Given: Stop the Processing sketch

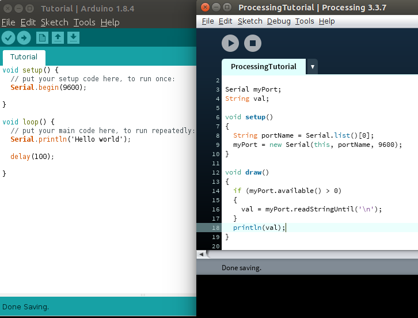Looking at the screenshot, I should pos(253,43).
